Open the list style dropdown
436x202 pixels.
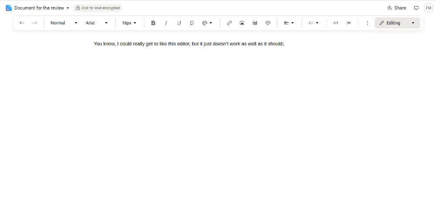click(313, 23)
